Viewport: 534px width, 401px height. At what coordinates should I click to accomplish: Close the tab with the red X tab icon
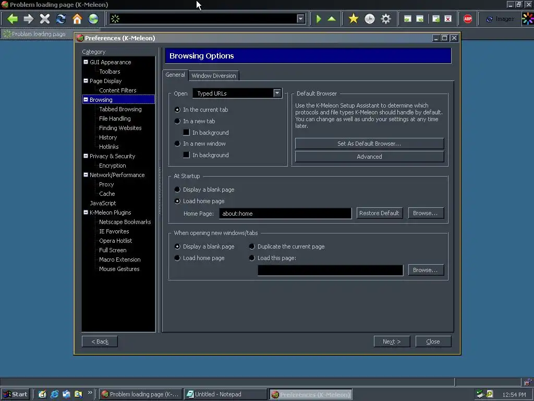tap(448, 19)
